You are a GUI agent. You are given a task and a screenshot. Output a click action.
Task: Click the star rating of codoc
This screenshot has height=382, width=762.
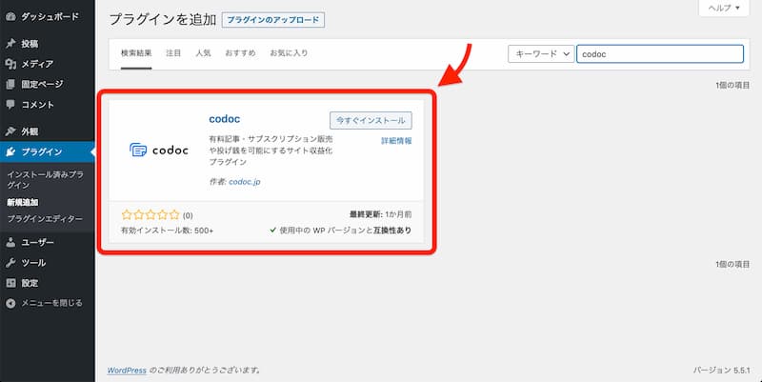[x=150, y=214]
